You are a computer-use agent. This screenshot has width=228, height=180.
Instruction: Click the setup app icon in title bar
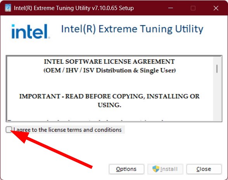click(8, 8)
